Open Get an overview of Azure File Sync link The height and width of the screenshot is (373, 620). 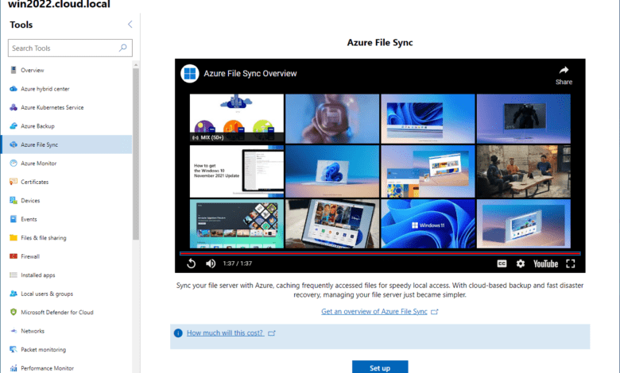[374, 311]
